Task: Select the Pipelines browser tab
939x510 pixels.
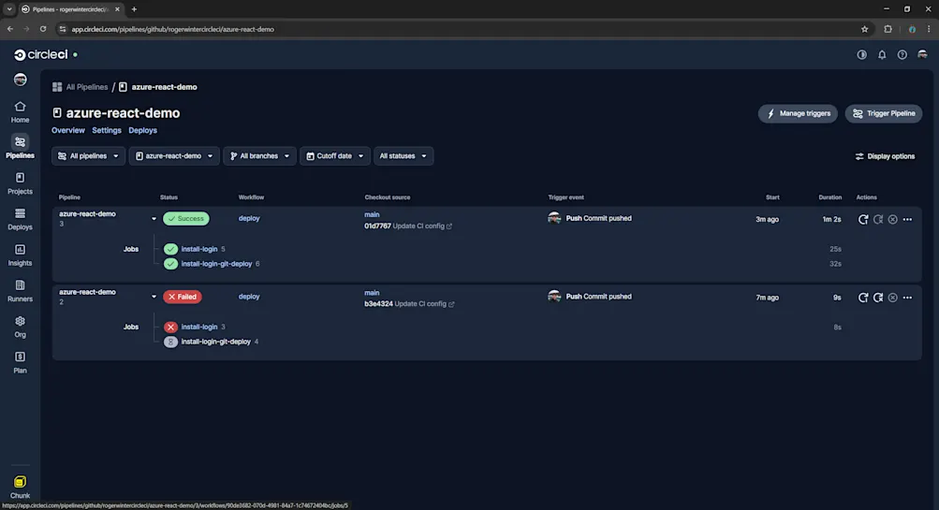Action: [70, 9]
